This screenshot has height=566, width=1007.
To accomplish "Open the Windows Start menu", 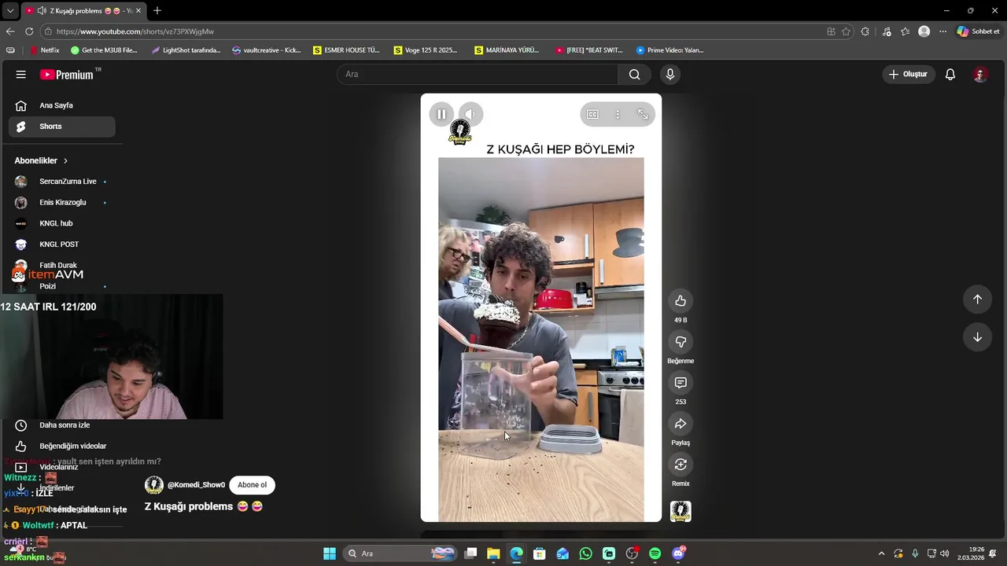I will (330, 553).
